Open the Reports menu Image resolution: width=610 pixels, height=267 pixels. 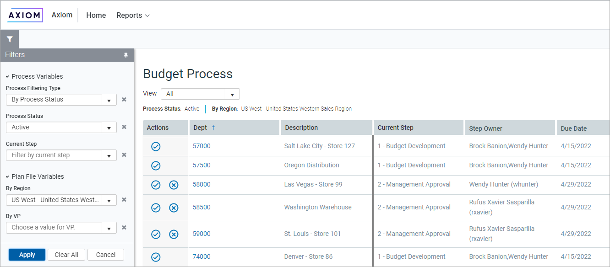point(133,16)
